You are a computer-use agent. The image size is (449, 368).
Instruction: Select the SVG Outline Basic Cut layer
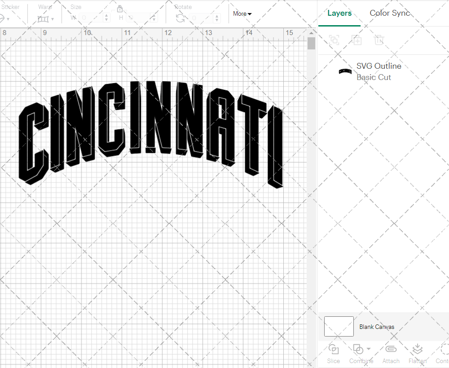pos(379,71)
